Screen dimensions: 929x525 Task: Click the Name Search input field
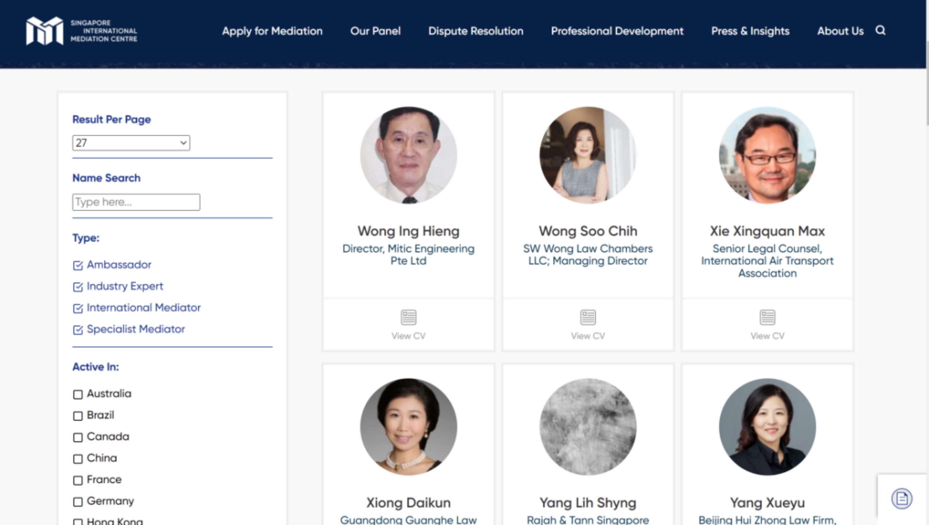point(136,202)
